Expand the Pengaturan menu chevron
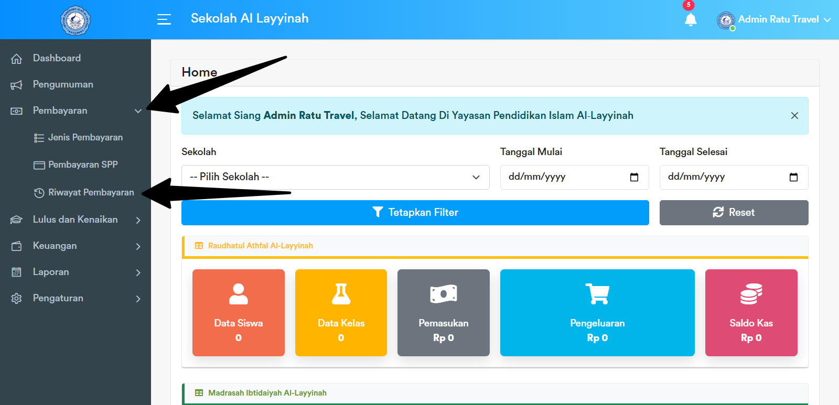This screenshot has height=405, width=839. tap(138, 299)
